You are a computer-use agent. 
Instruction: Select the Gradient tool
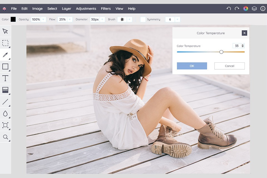coord(5,90)
